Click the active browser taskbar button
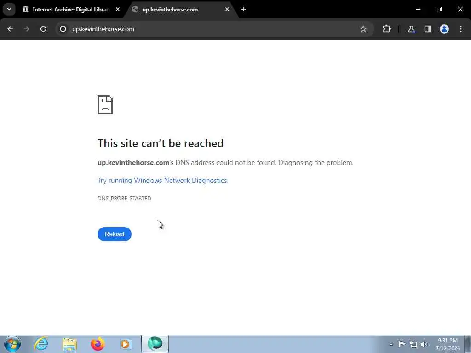The image size is (471, 353). 155,344
